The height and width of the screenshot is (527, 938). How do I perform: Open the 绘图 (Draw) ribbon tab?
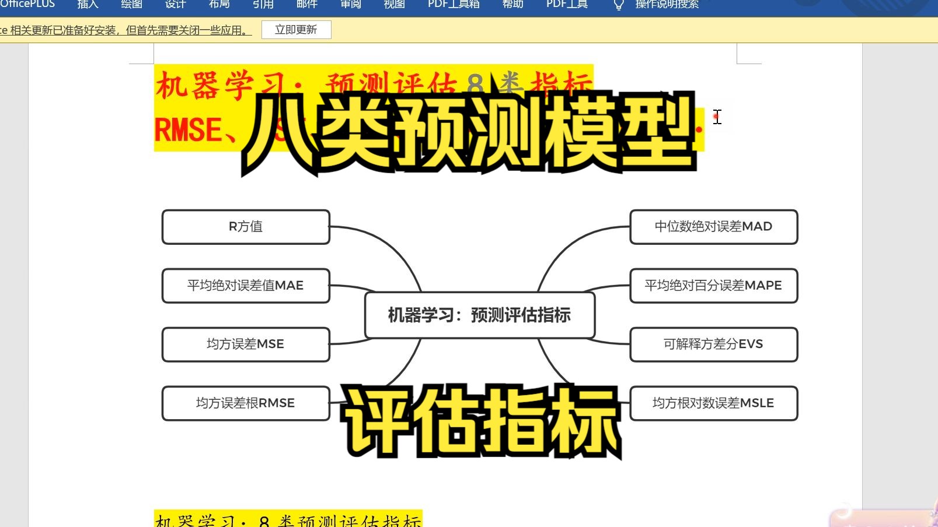(x=131, y=4)
